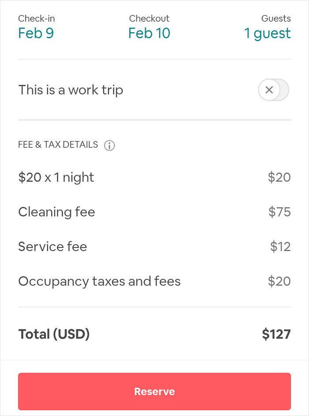
Task: Click the Check-in label
Action: [36, 19]
